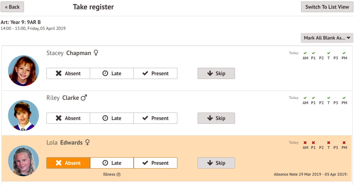This screenshot has width=355, height=185.
Task: Skip Stacey Chapman
Action: pos(216,73)
